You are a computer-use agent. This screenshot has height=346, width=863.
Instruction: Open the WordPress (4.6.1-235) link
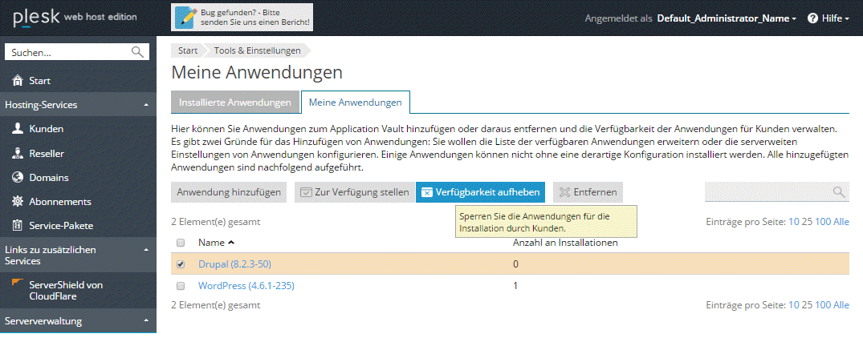pos(246,286)
